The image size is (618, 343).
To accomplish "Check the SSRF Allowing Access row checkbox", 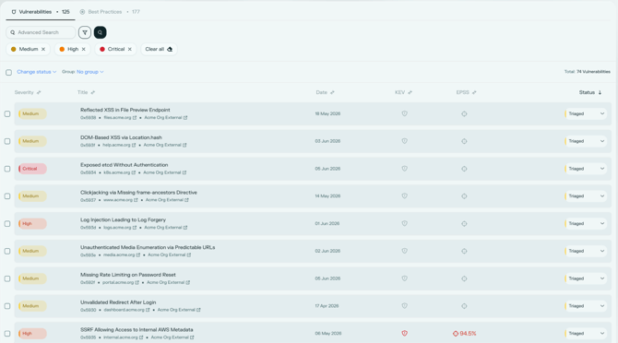I will click(7, 334).
